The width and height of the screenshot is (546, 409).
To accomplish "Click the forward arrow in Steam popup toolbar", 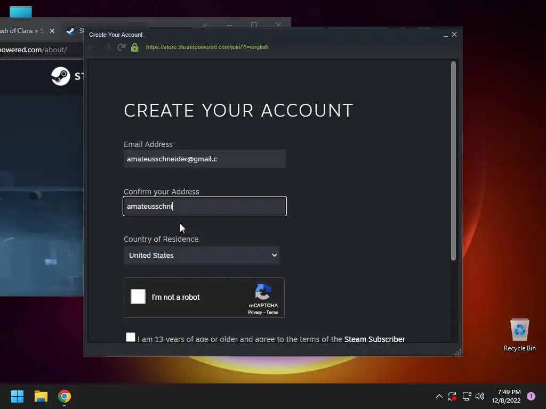I will tap(107, 47).
